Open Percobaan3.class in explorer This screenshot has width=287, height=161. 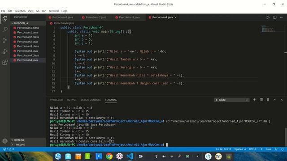28,46
